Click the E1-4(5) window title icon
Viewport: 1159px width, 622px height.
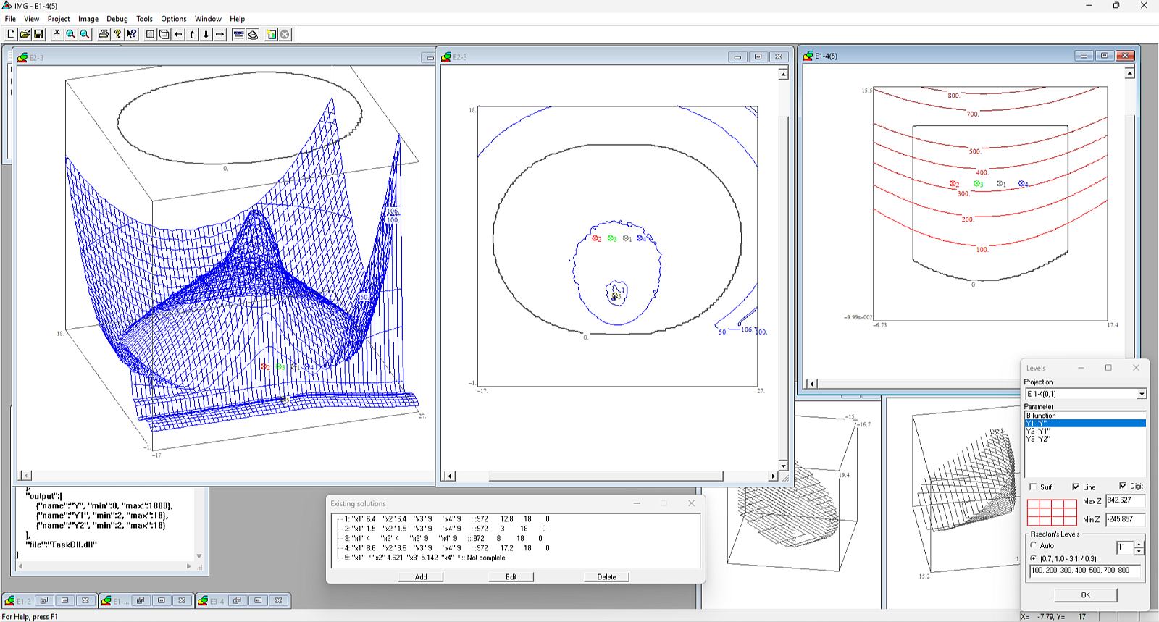(x=808, y=56)
